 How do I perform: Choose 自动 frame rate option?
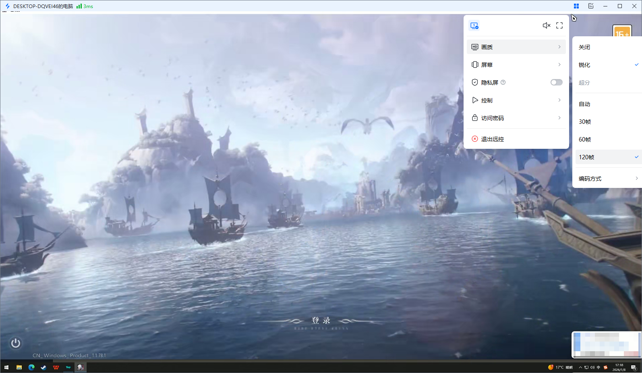click(584, 104)
